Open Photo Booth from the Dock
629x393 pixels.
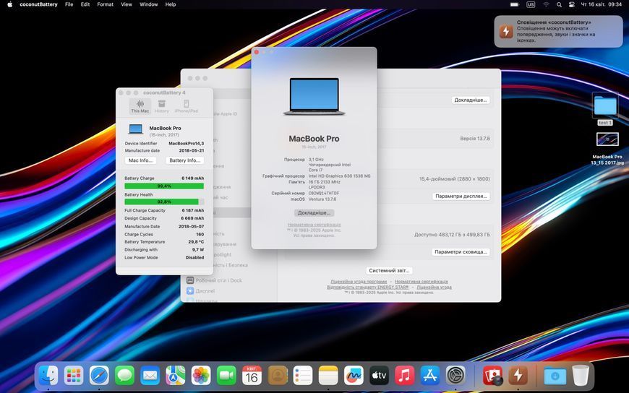(492, 376)
